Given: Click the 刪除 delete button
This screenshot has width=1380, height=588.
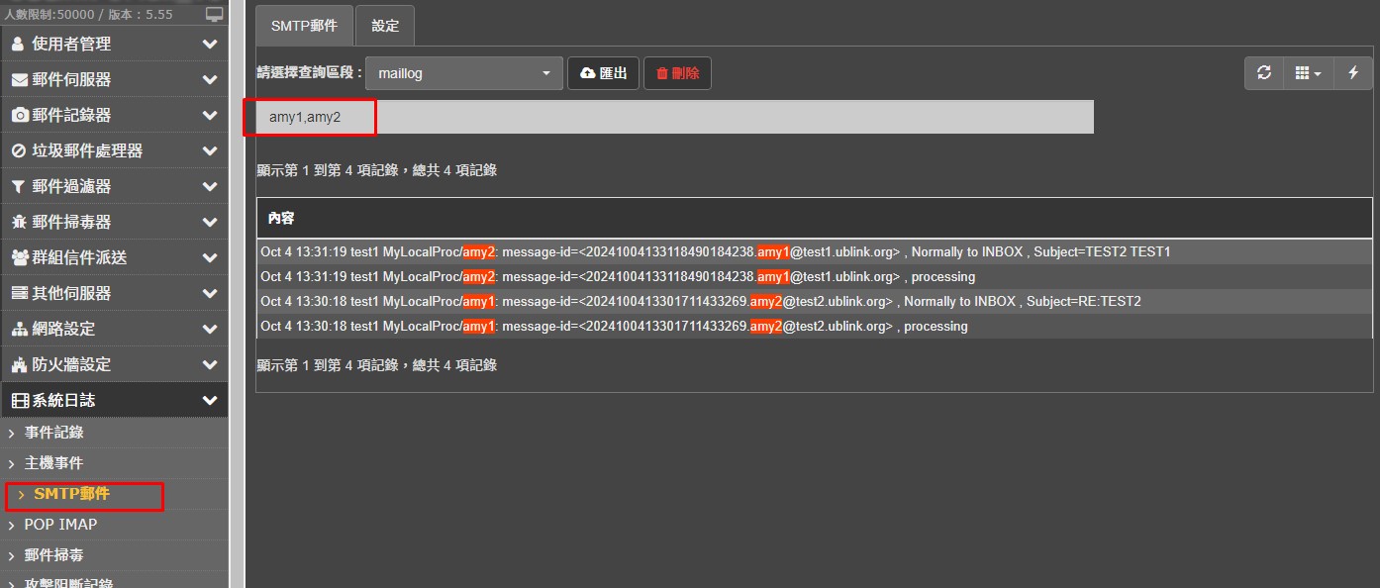Looking at the screenshot, I should 677,73.
